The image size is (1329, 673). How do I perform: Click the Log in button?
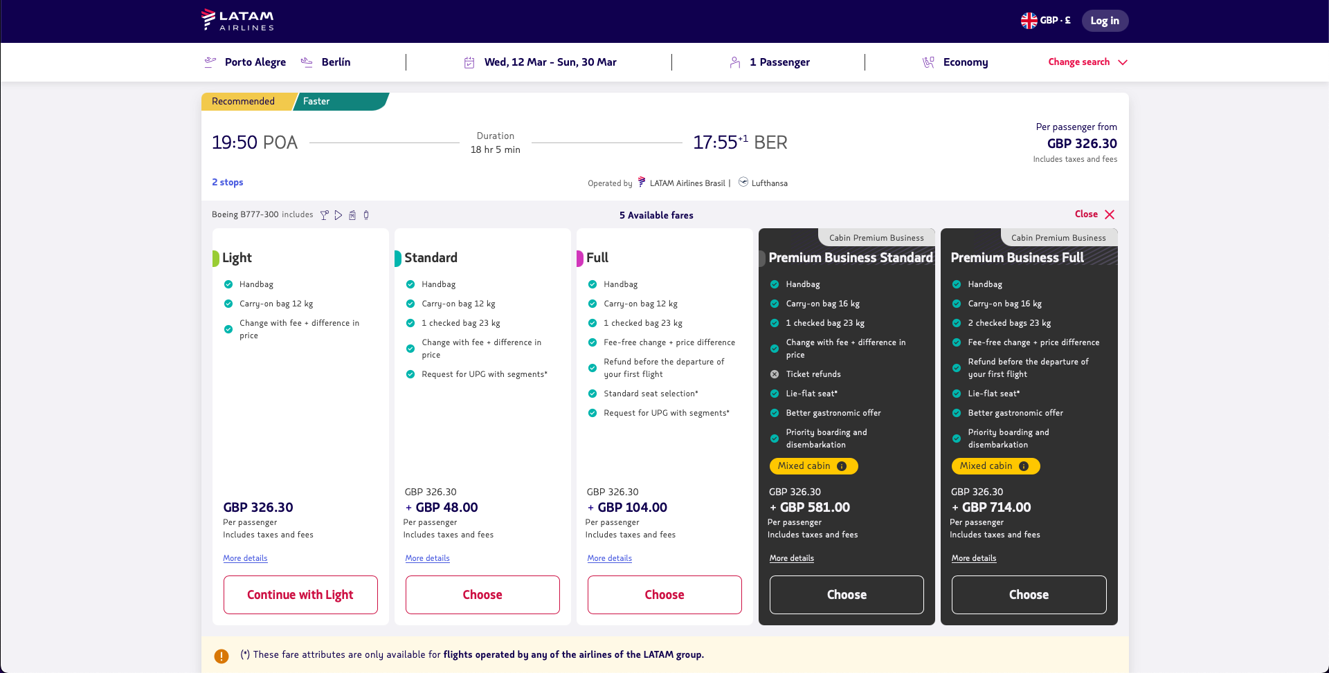(1105, 21)
